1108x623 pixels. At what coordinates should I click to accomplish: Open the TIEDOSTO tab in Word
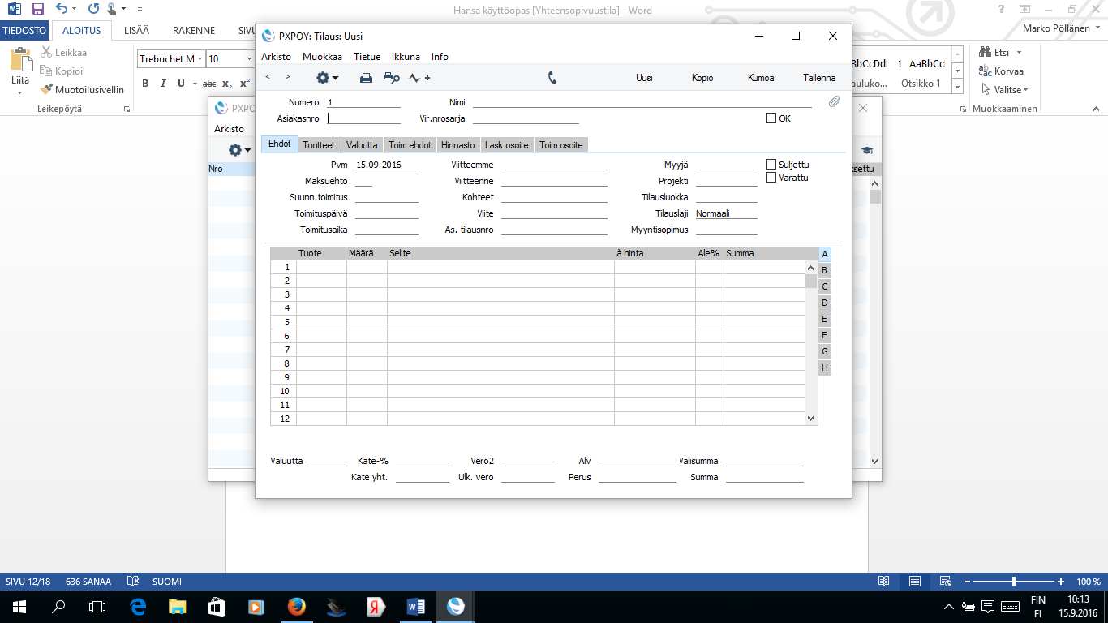click(x=24, y=30)
